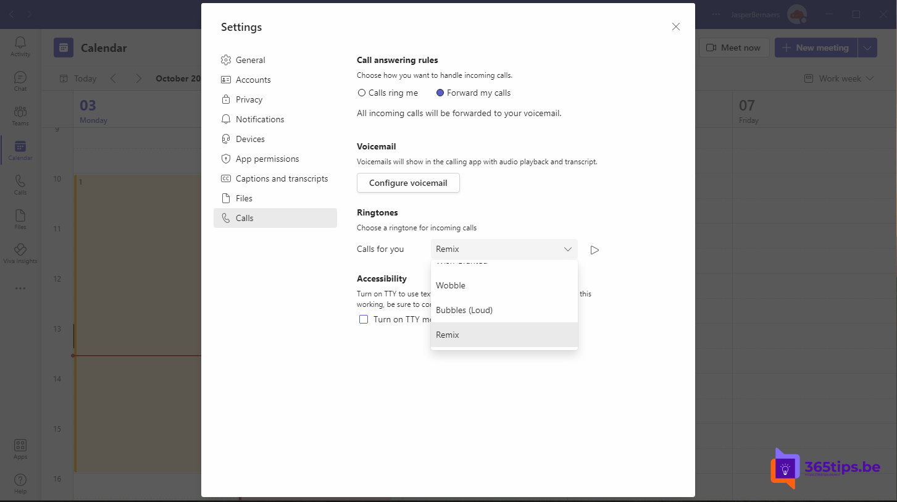Click the Help icon at bottom

click(x=20, y=481)
